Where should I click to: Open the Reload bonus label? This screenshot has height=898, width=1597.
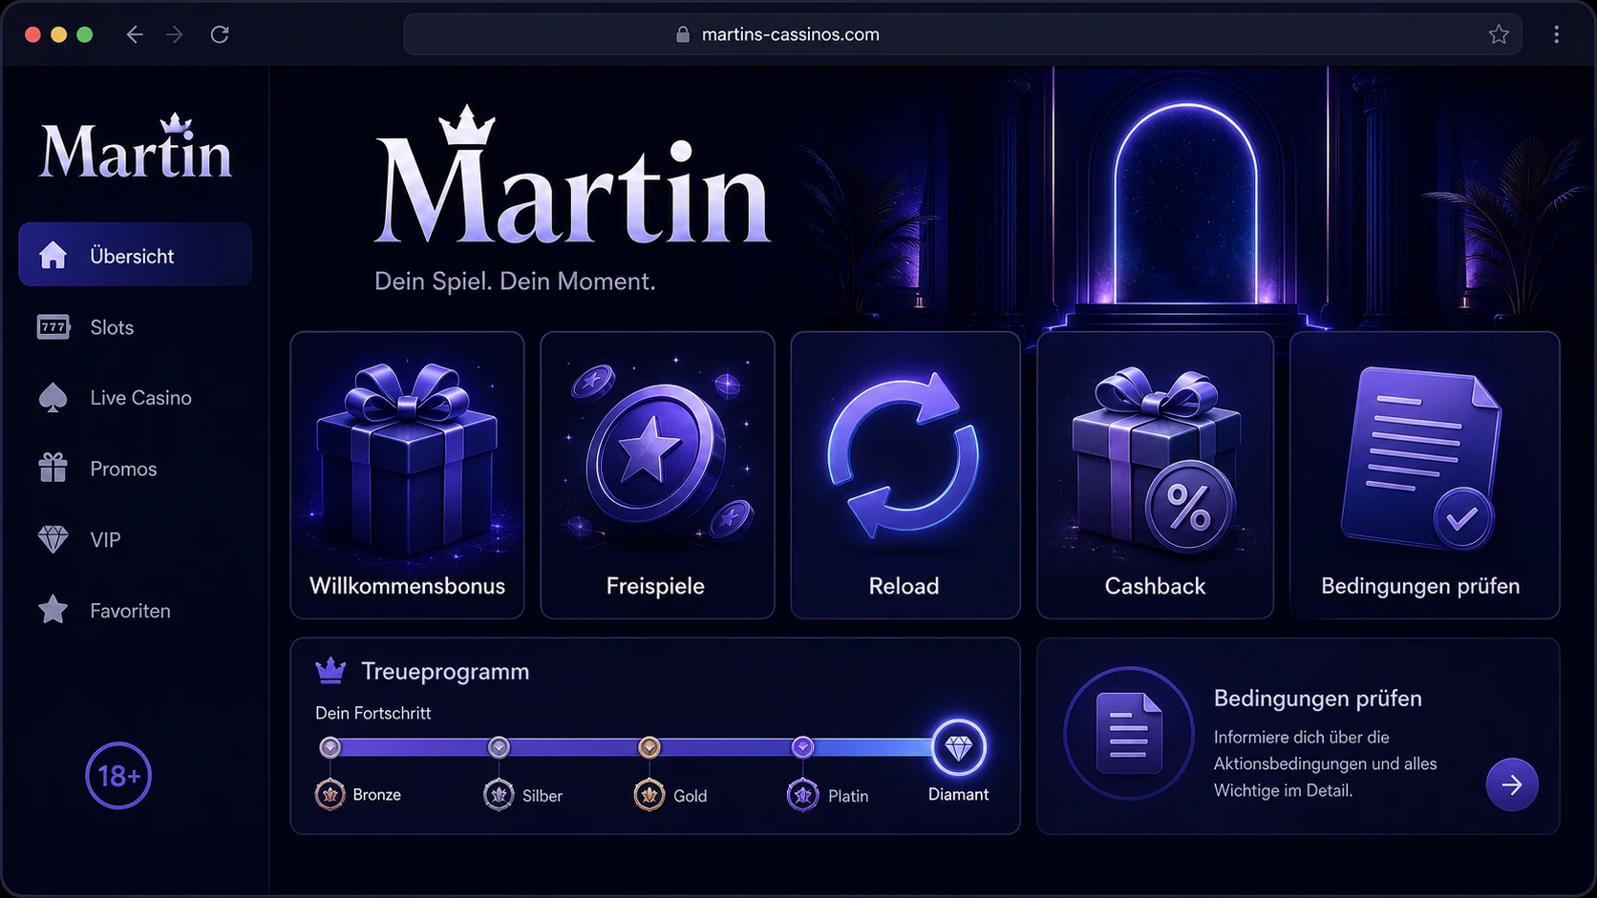click(904, 586)
